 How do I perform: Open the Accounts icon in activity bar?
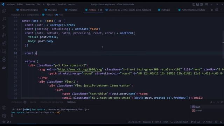tap(4, 107)
